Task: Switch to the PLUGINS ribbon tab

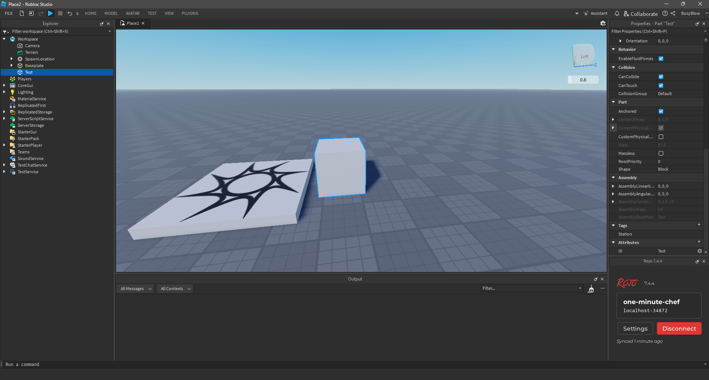Action: [x=190, y=13]
